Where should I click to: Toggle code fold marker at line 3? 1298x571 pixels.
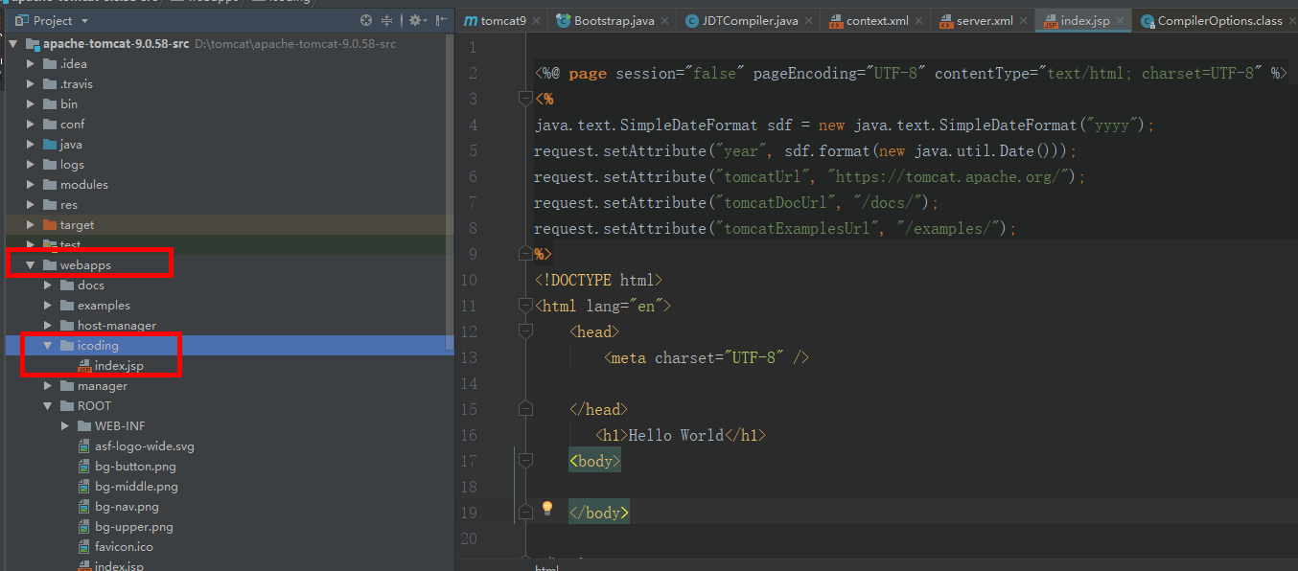[x=524, y=98]
